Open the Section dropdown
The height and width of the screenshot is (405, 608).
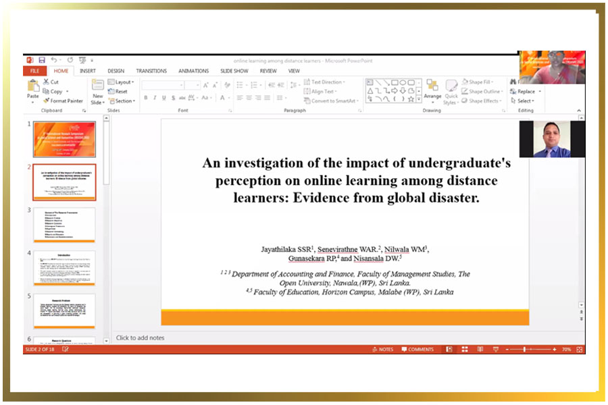(x=122, y=101)
